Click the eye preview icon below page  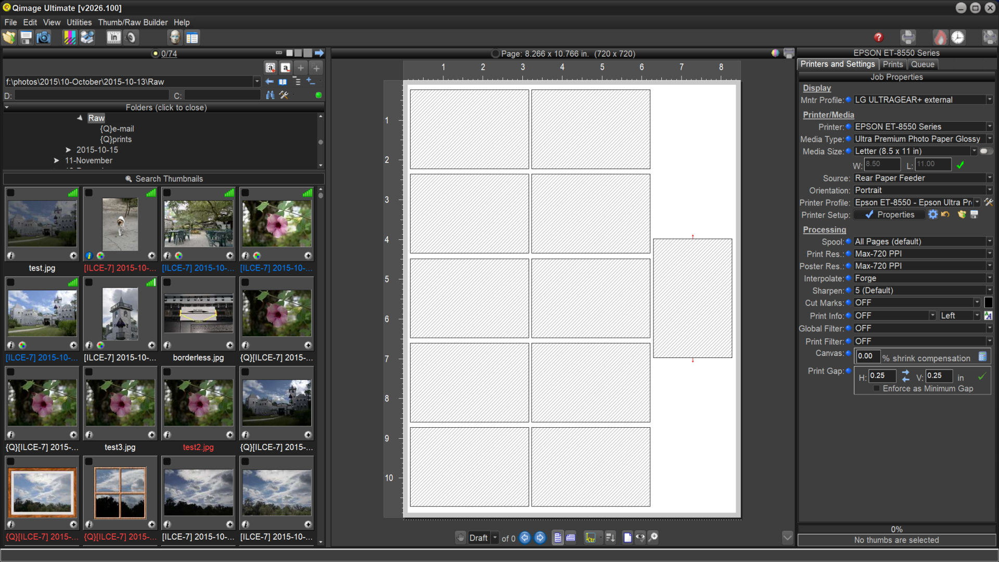pos(640,538)
